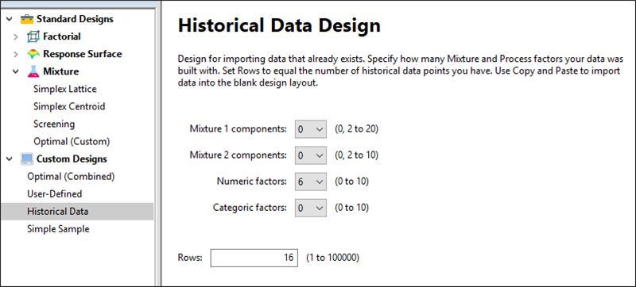Click the Custom Designs computer icon
This screenshot has height=287, width=636.
point(27,159)
